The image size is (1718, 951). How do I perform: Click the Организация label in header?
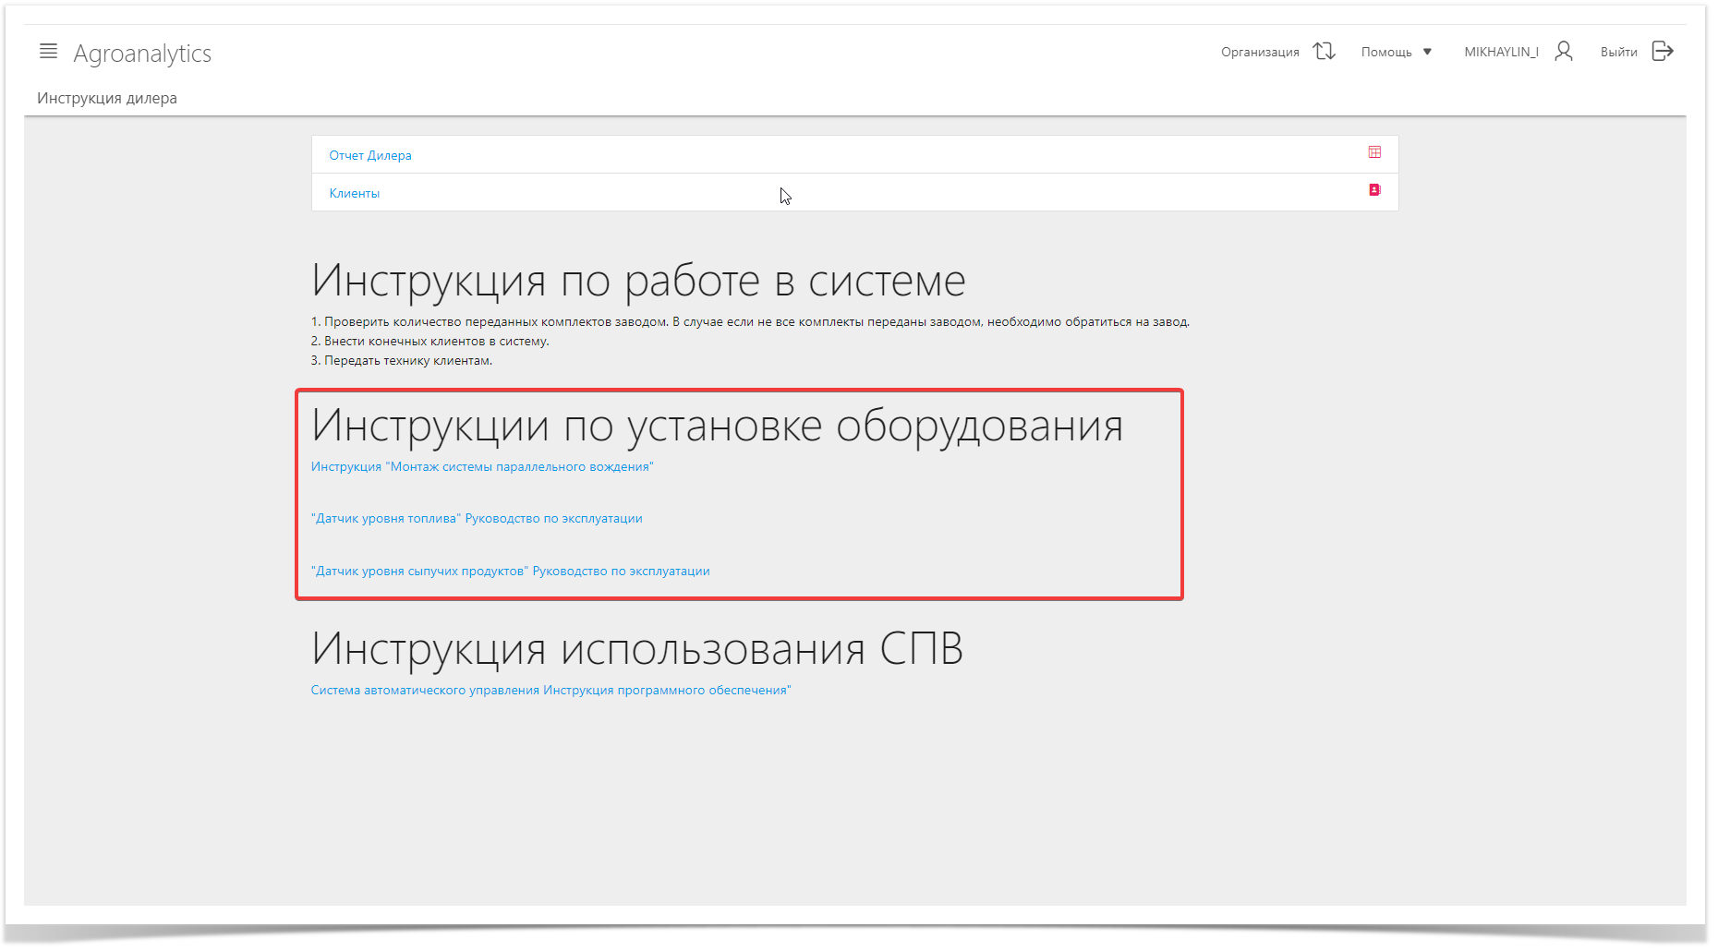point(1259,53)
